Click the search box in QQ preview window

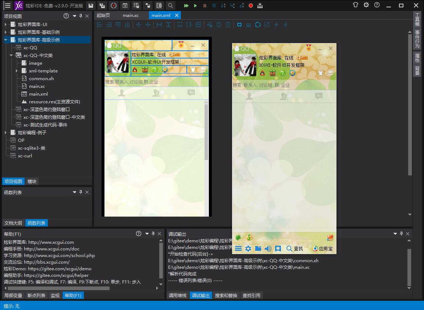point(284,85)
